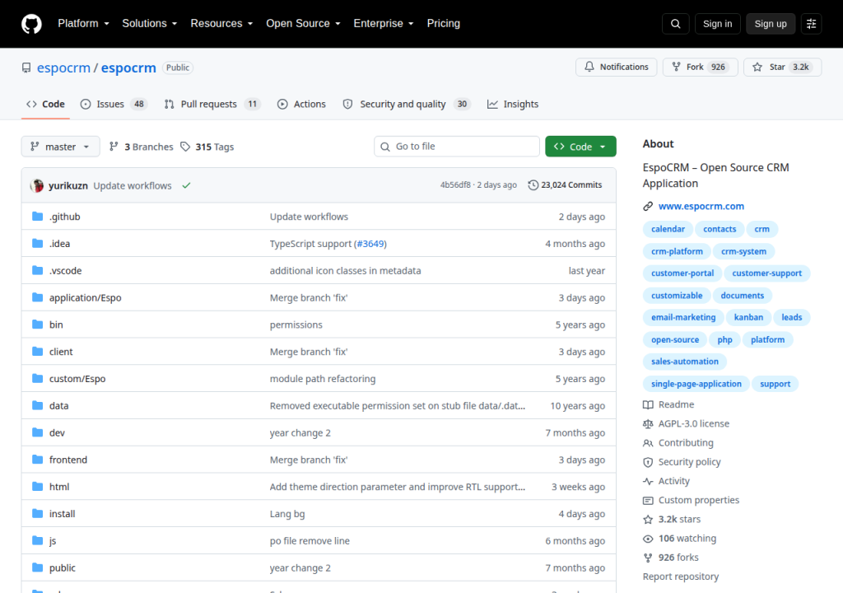The width and height of the screenshot is (843, 593).
Task: Click the 4b56df8 commit hash
Action: 455,185
